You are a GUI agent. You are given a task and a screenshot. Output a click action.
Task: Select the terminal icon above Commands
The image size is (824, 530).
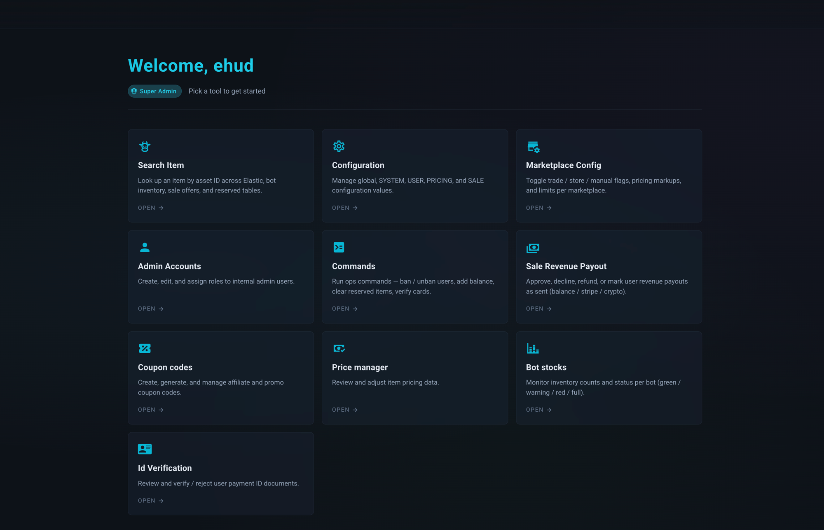(x=339, y=247)
